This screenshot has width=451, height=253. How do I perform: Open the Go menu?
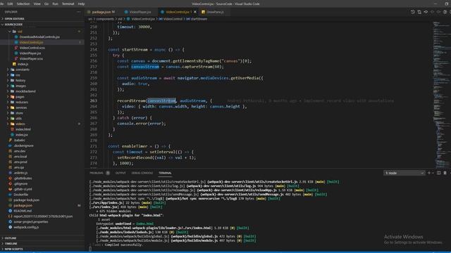pos(47,4)
